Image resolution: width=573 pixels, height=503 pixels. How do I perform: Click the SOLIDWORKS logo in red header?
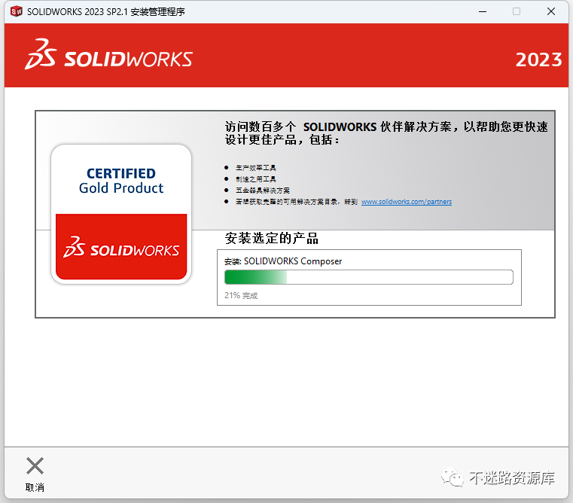pyautogui.click(x=108, y=55)
